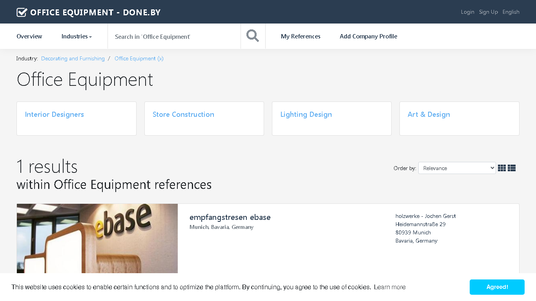
Task: Open the ebase reception desk thumbnail image
Action: click(97, 238)
